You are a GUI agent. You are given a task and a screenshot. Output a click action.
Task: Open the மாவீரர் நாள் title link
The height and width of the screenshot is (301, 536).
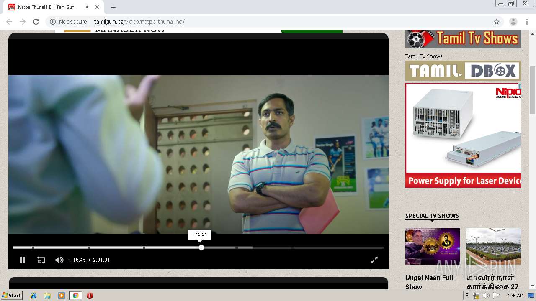tap(492, 282)
